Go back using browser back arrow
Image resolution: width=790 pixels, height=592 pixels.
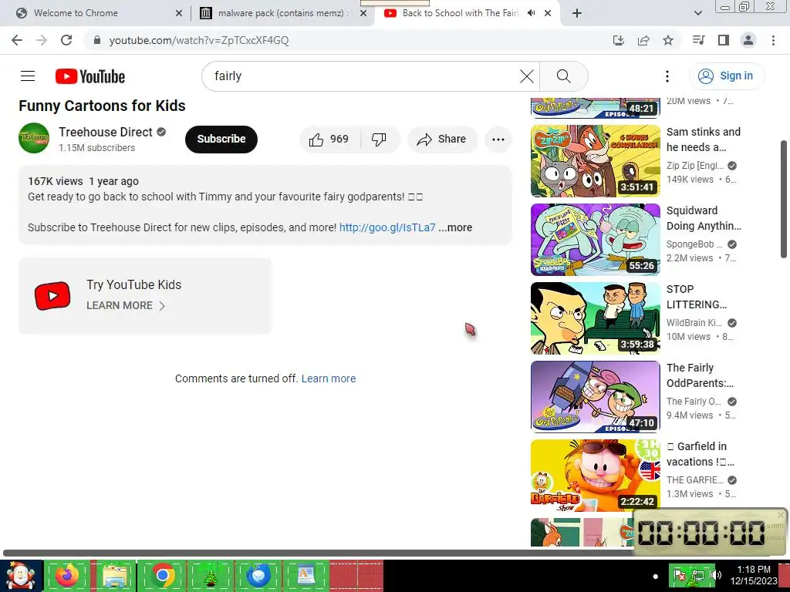pyautogui.click(x=17, y=40)
